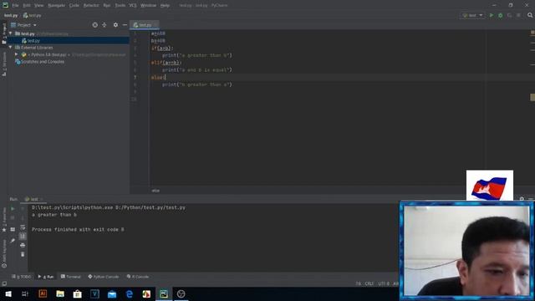The height and width of the screenshot is (301, 535).
Task: Click in editor on 'else:' line
Action: [158, 78]
